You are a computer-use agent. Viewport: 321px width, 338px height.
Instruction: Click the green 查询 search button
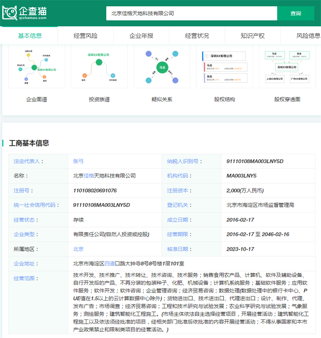(296, 13)
